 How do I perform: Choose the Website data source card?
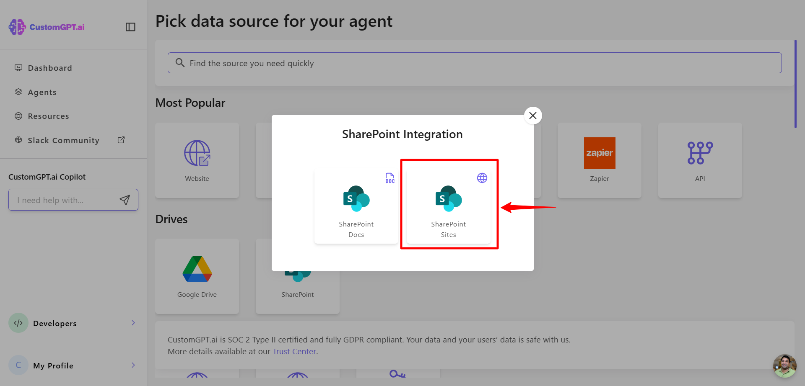click(x=197, y=160)
